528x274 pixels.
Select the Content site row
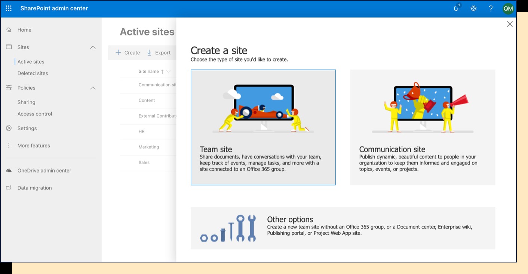tap(148, 100)
